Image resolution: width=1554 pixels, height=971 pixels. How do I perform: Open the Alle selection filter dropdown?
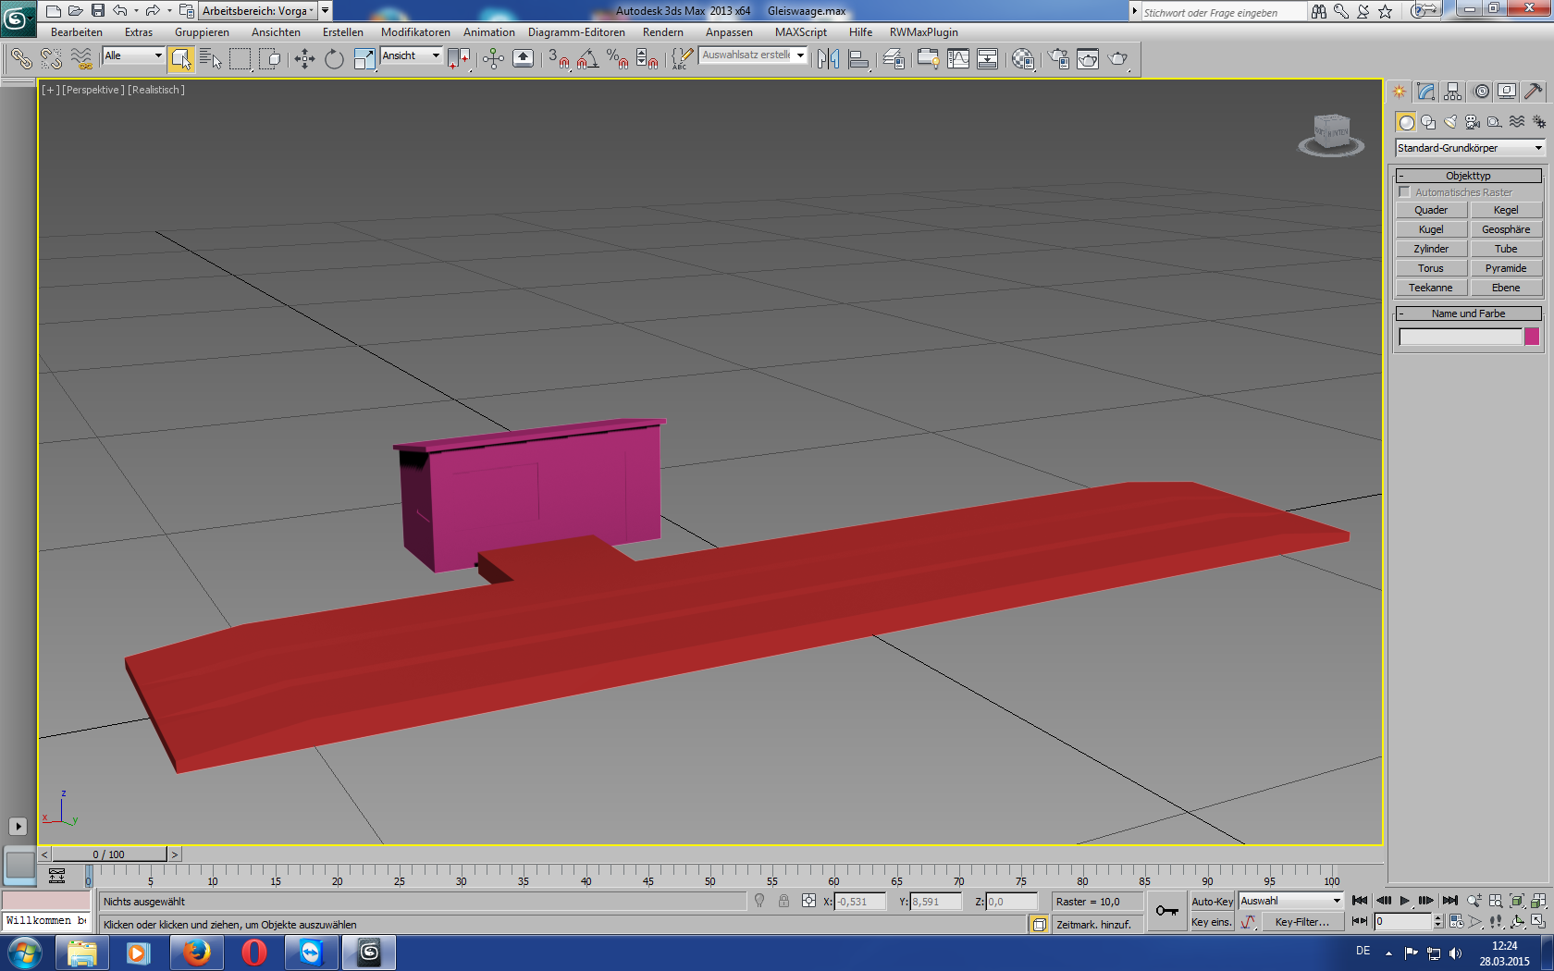(133, 56)
